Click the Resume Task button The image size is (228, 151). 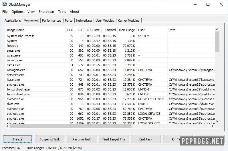[x=82, y=139]
